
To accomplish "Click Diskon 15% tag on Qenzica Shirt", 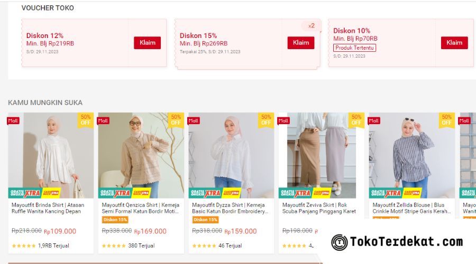I will click(x=115, y=220).
